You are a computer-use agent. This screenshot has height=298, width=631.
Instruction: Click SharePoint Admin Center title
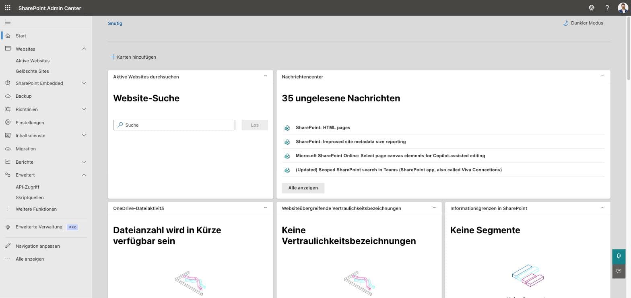(x=50, y=8)
